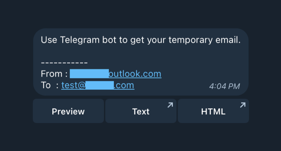
Task: Click the 'Use Telegram bot' message text
Action: (140, 40)
